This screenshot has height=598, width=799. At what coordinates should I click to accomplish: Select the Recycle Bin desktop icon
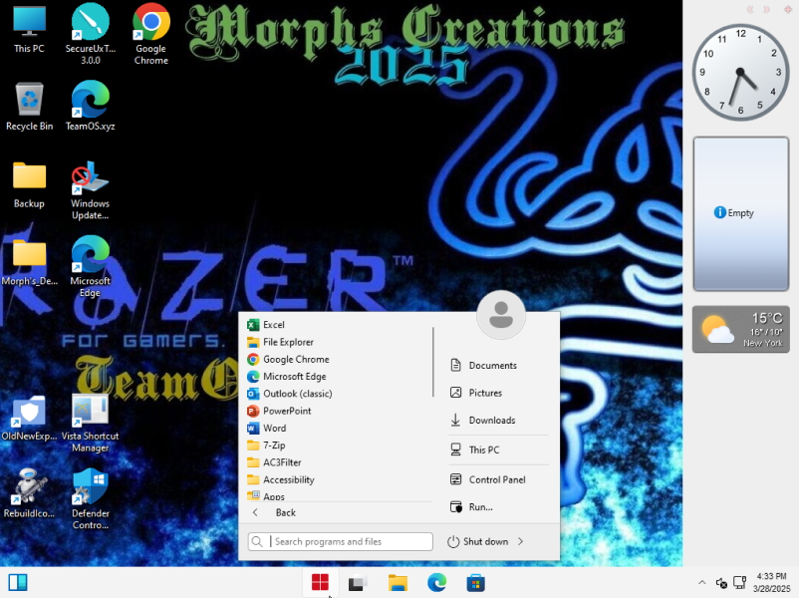[x=29, y=107]
